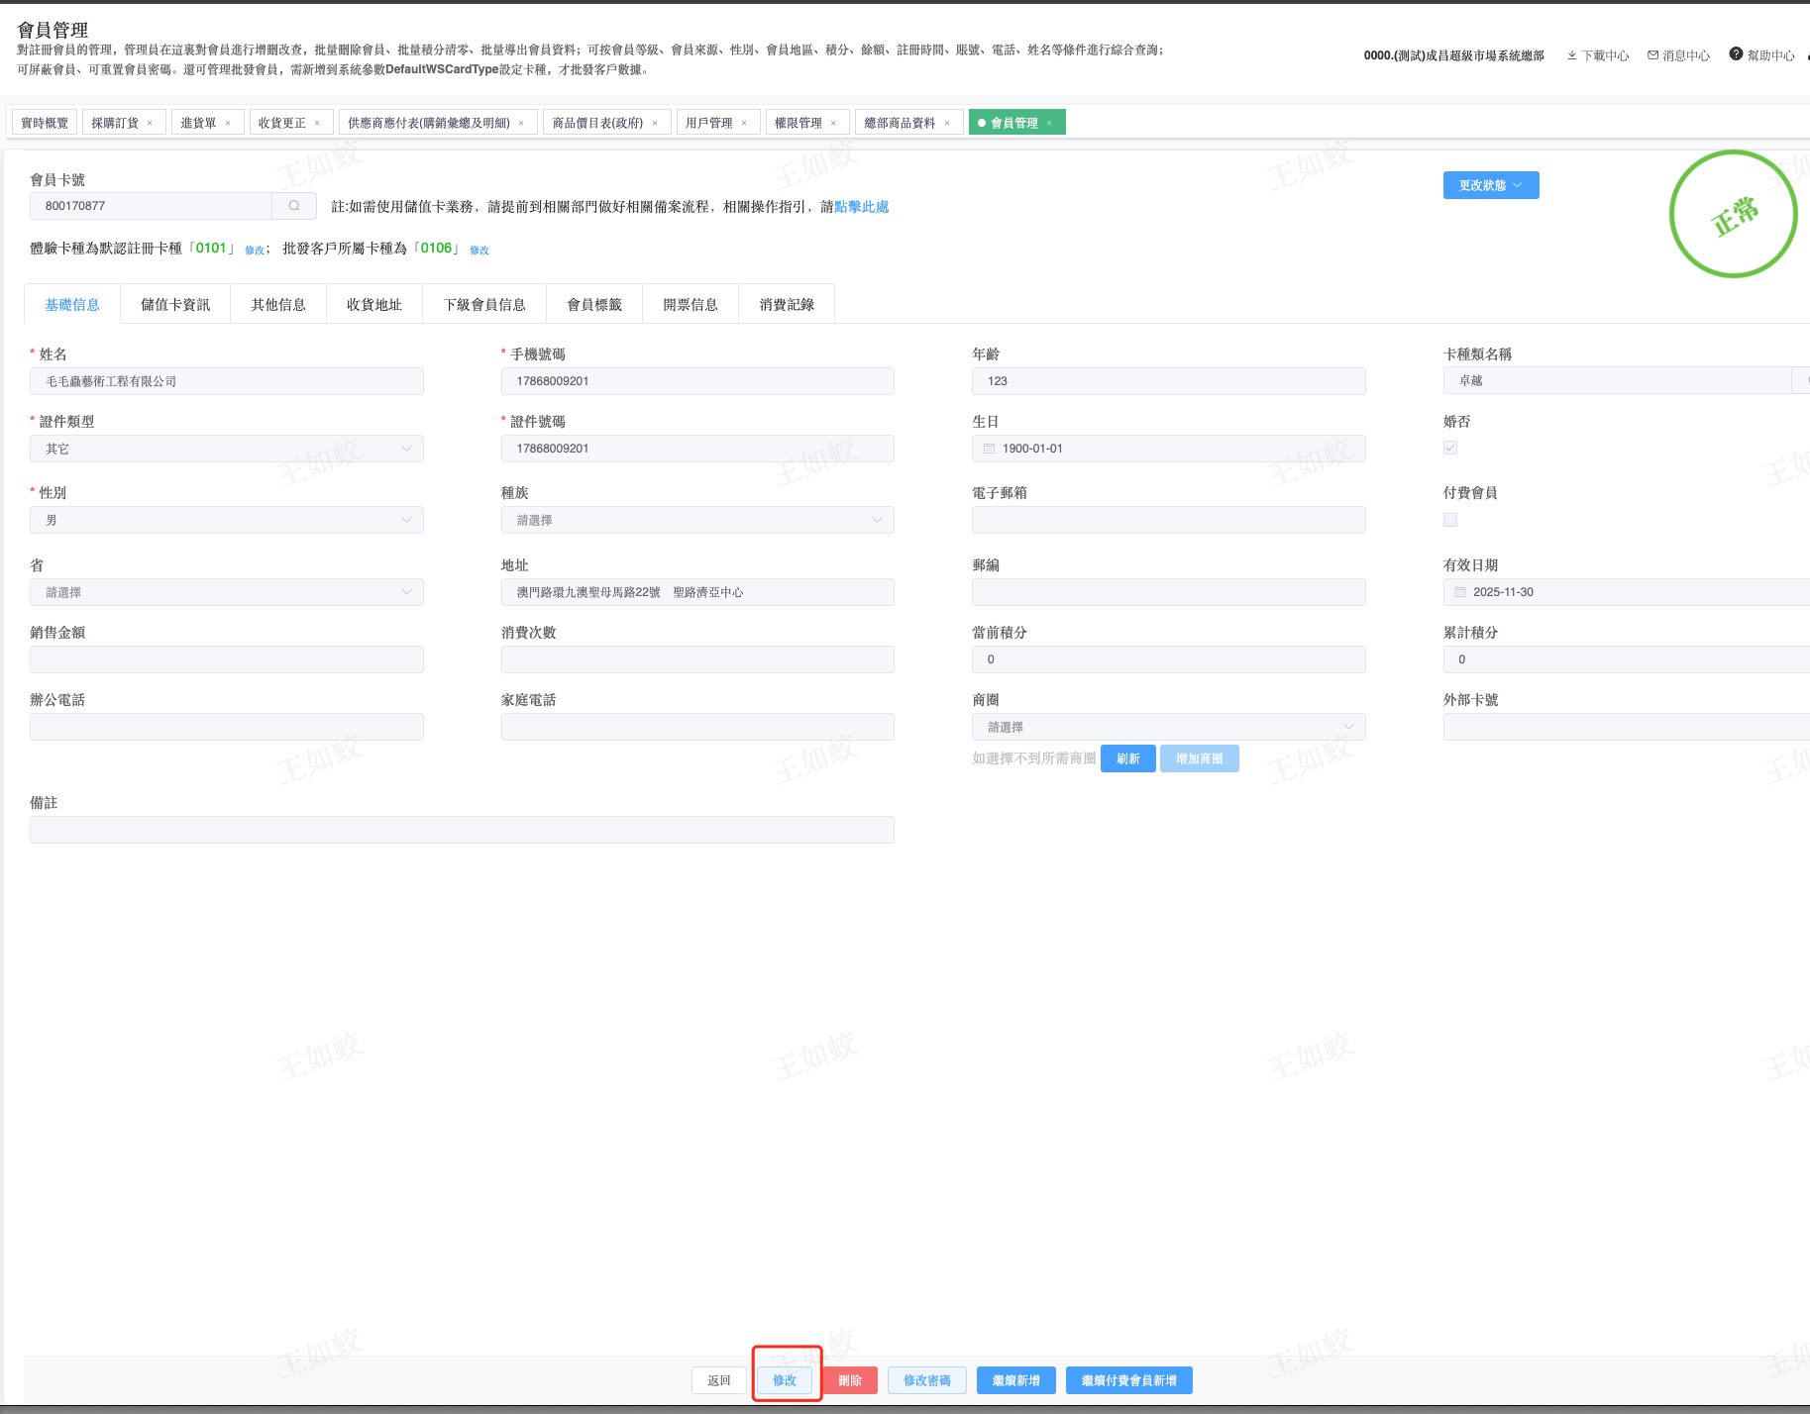Screen dimensions: 1810x1414
Task: Switch to the 收貨地址 tab
Action: click(x=374, y=304)
